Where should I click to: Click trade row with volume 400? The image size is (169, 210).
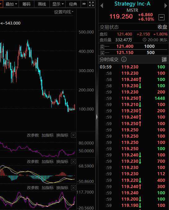point(134,180)
